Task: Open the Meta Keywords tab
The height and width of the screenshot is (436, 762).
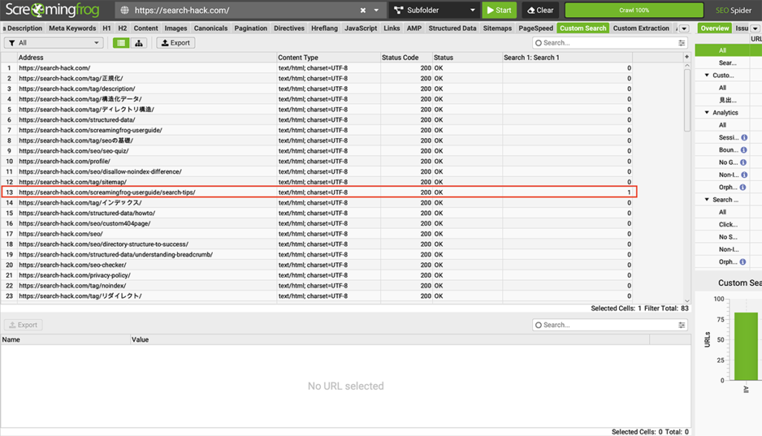Action: coord(72,28)
